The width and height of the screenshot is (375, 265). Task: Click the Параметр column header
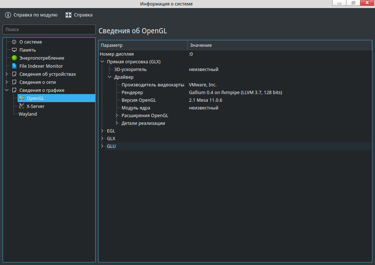click(x=143, y=45)
